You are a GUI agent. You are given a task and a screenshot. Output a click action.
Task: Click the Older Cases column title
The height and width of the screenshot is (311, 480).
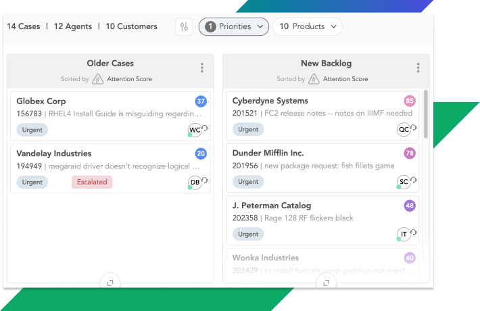coord(110,64)
